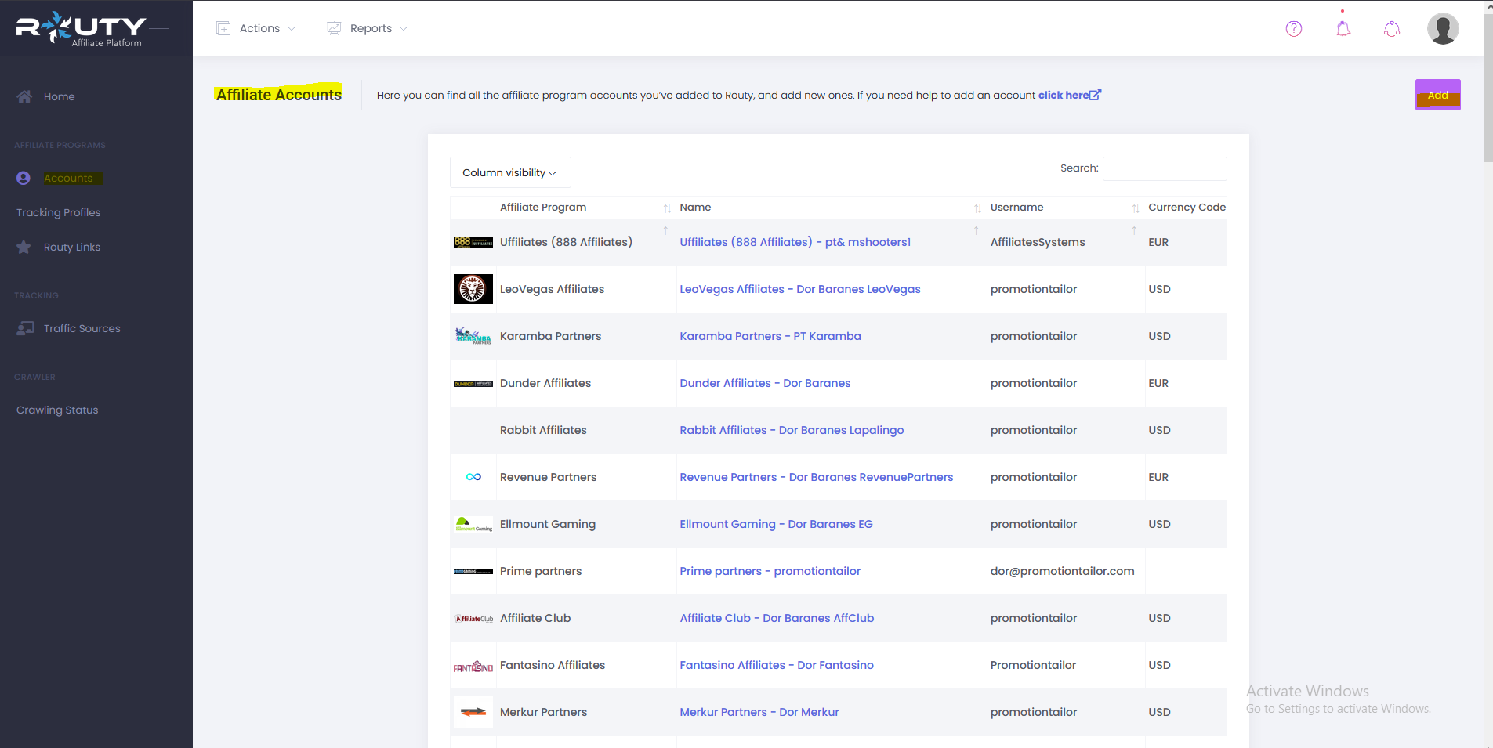The width and height of the screenshot is (1493, 748).
Task: Expand the Actions dropdown menu
Action: click(256, 28)
